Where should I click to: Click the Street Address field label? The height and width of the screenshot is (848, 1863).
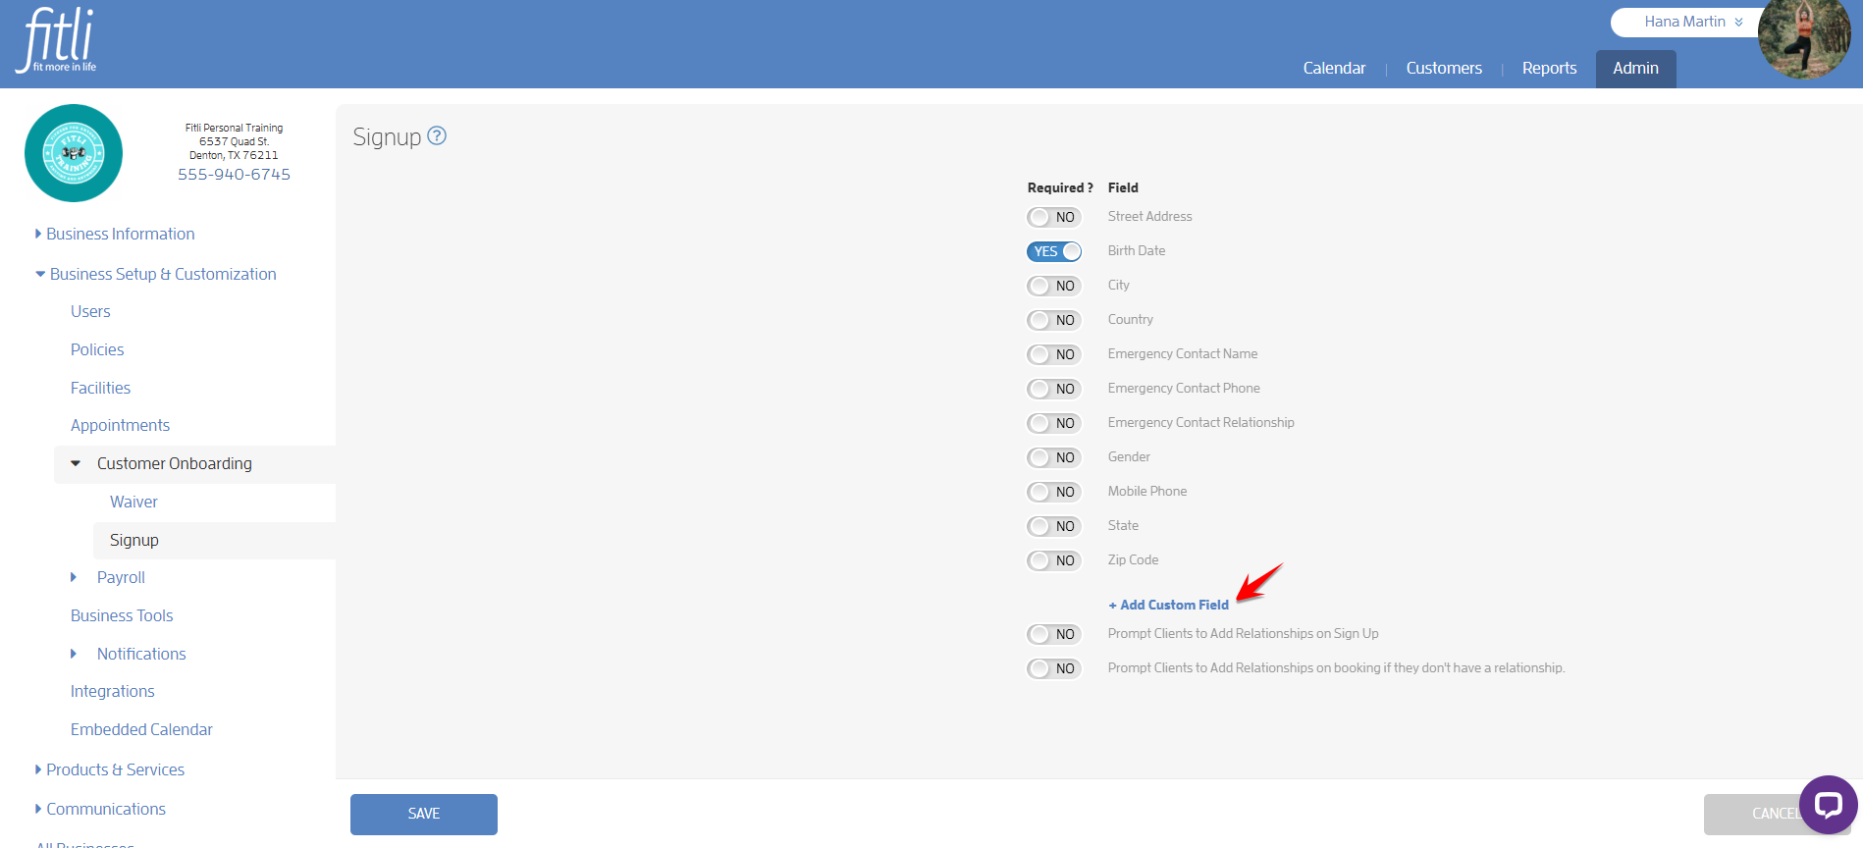1149,216
